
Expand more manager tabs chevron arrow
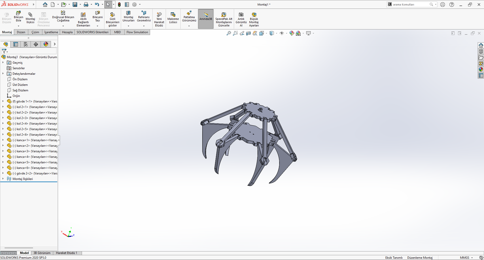[x=54, y=44]
